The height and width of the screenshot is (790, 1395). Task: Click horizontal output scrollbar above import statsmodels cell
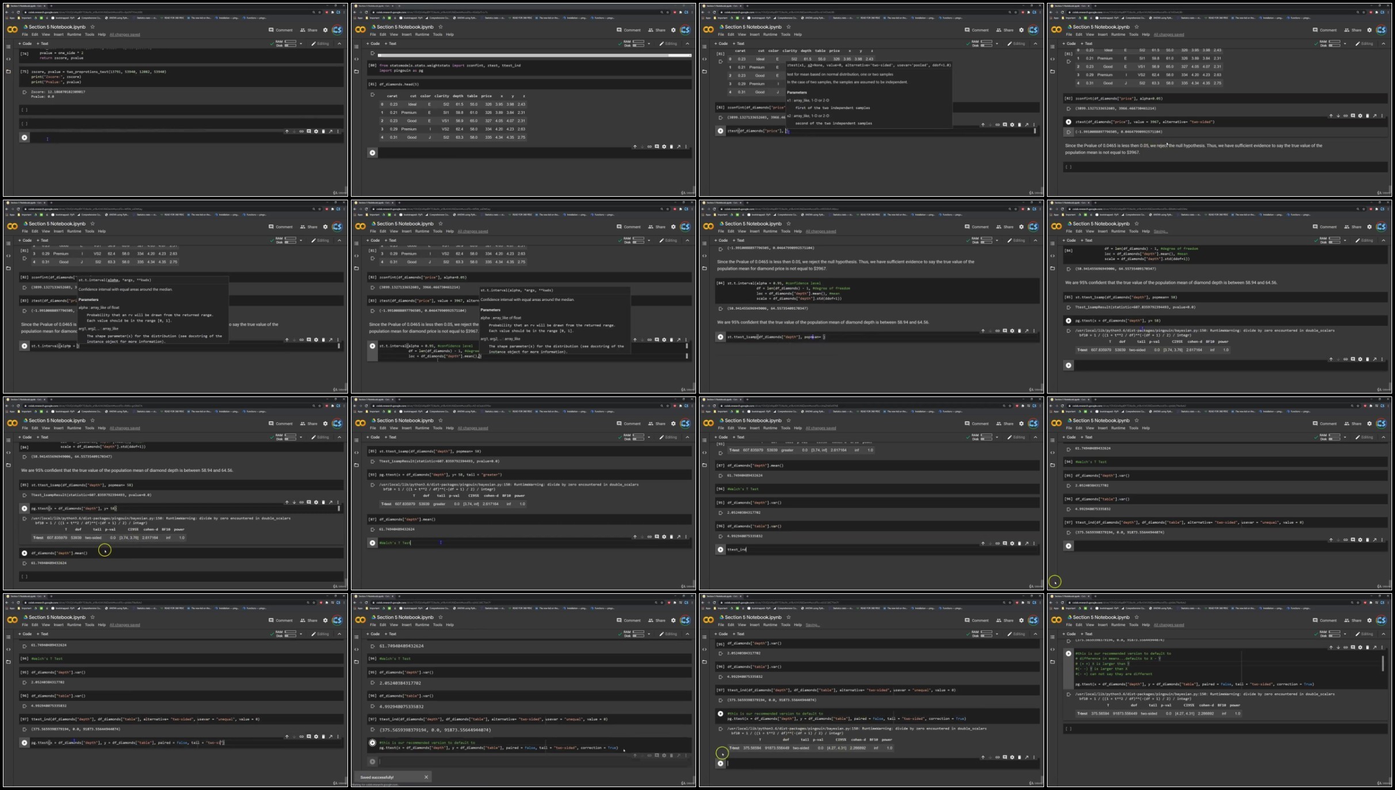534,55
